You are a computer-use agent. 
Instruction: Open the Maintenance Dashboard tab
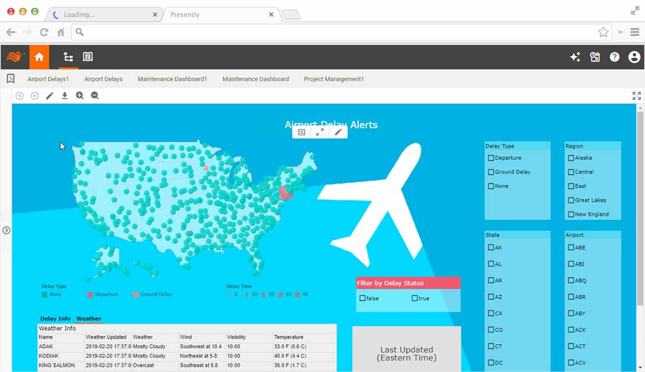255,79
